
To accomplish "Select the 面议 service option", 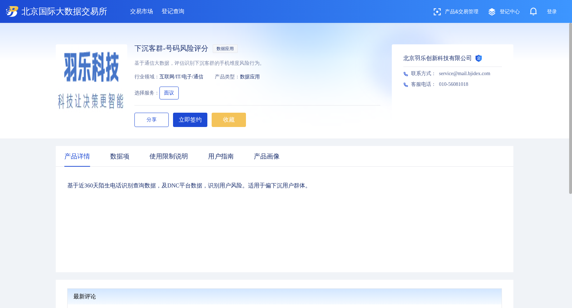I will 169,93.
